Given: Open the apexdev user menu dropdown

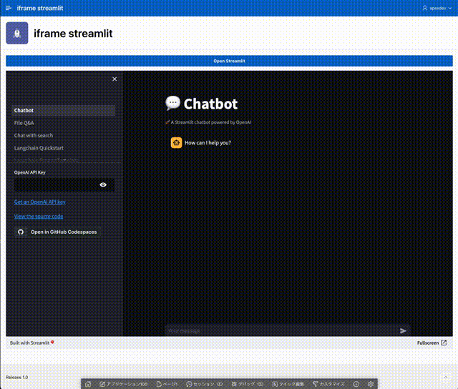Looking at the screenshot, I should 437,8.
